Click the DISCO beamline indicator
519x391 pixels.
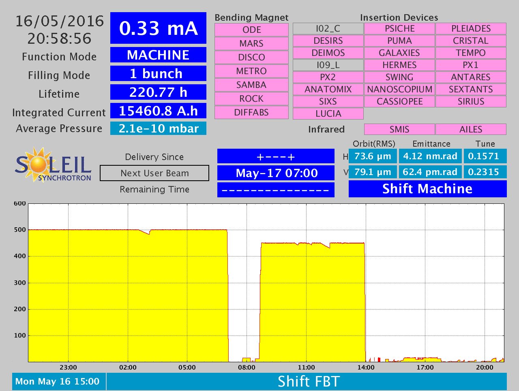click(x=251, y=57)
